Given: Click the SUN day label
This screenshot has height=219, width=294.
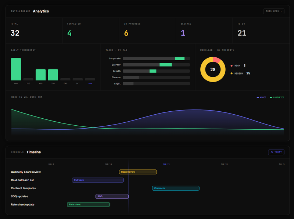Looking at the screenshot, I should (90, 83).
